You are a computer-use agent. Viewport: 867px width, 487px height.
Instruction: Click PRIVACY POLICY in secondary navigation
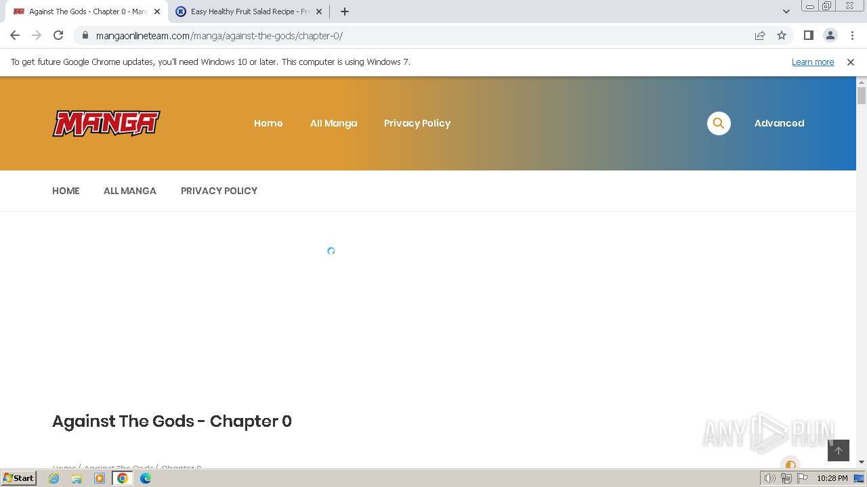coord(219,191)
